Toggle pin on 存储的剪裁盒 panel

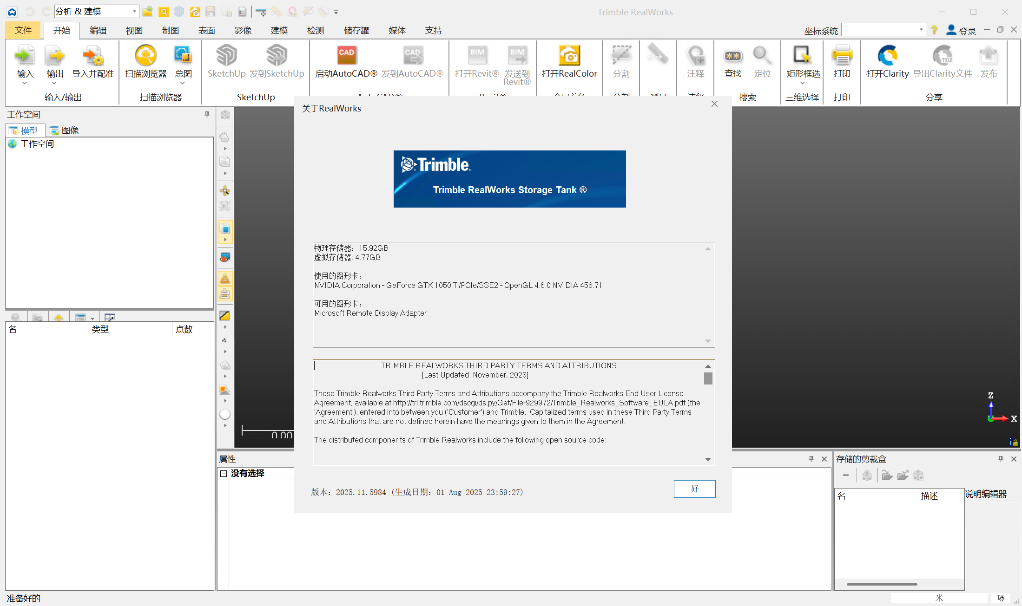[1001, 459]
